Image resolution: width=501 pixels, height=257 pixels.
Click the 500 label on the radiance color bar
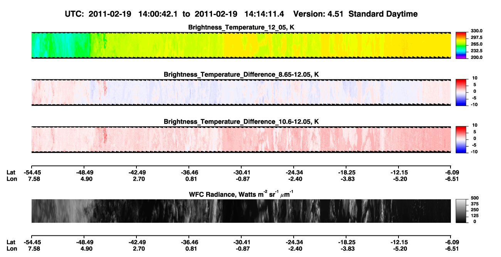475,198
